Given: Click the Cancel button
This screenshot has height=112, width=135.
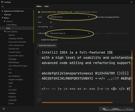Looking at the screenshot, I should tap(115, 109).
